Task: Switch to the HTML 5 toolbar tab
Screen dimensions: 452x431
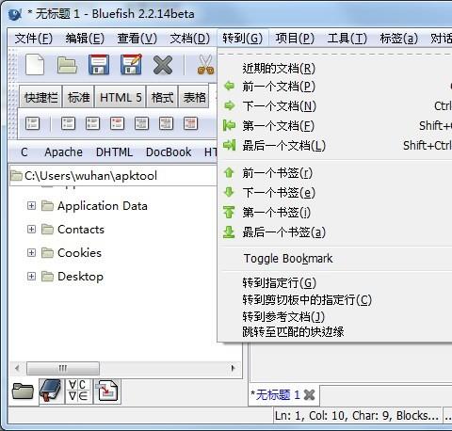Action: (x=121, y=97)
